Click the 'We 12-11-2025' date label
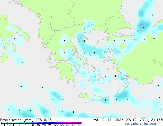163x126 pixels. [x=108, y=120]
